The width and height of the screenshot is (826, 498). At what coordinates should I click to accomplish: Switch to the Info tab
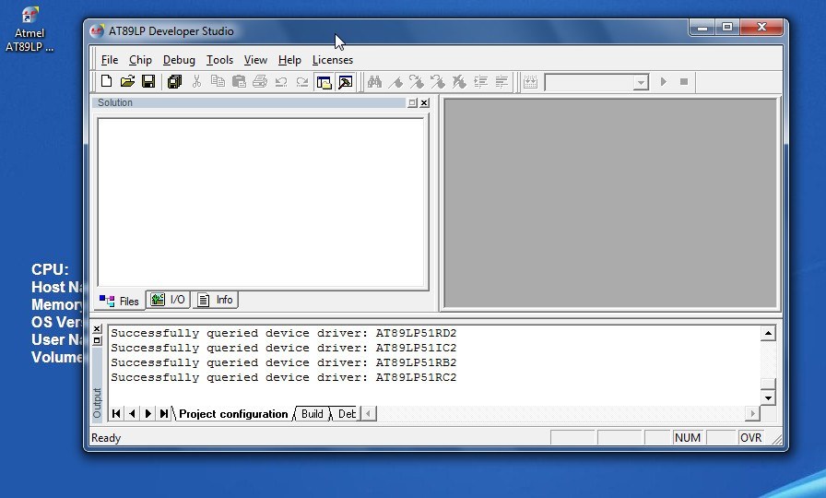[216, 300]
